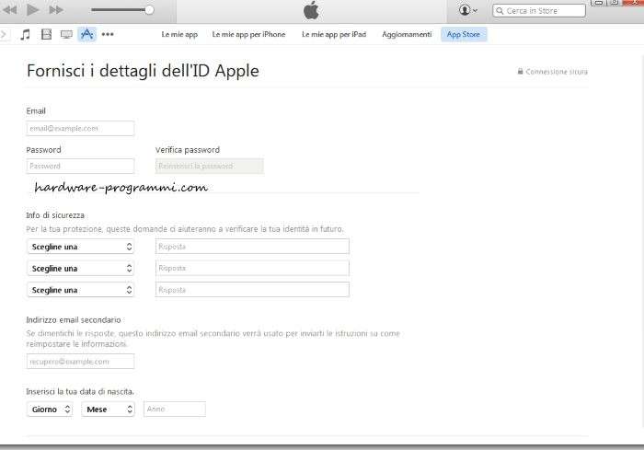Open second security question Scegline una dropdown

point(81,269)
